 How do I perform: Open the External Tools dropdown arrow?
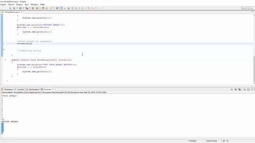[x=30, y=8]
